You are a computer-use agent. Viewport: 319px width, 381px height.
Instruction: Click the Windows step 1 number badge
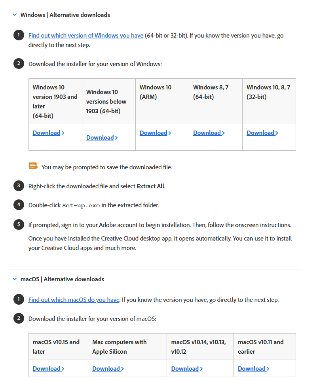(x=18, y=35)
